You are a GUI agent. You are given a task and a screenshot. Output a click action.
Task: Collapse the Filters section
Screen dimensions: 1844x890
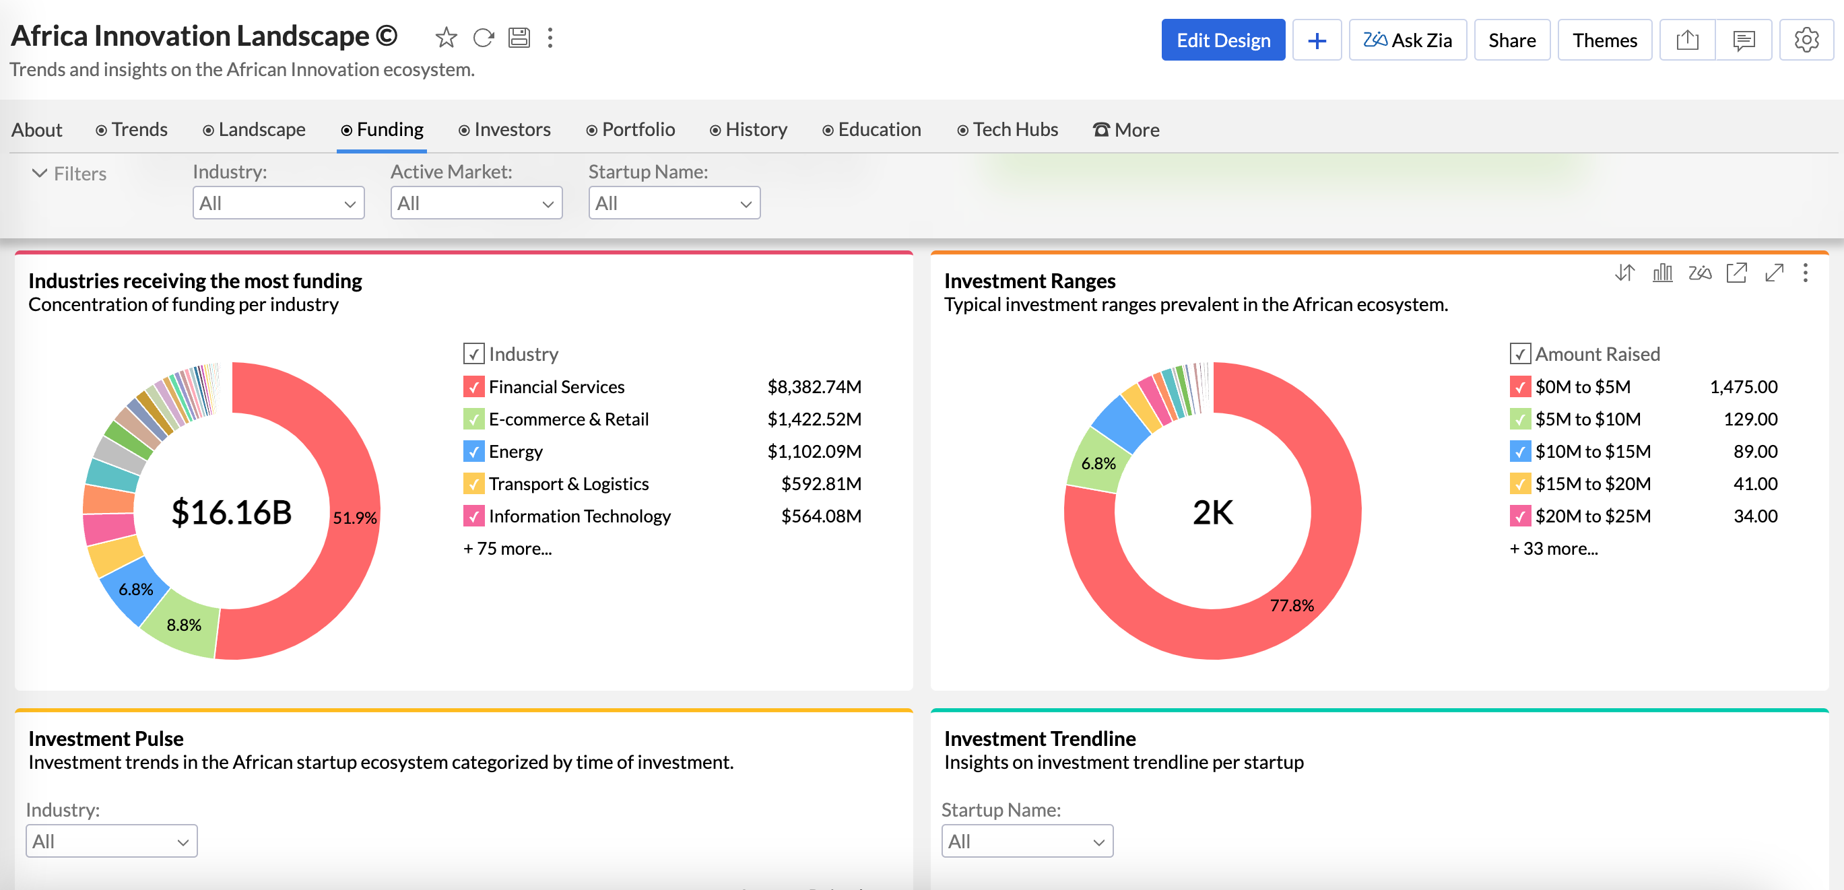[x=69, y=173]
